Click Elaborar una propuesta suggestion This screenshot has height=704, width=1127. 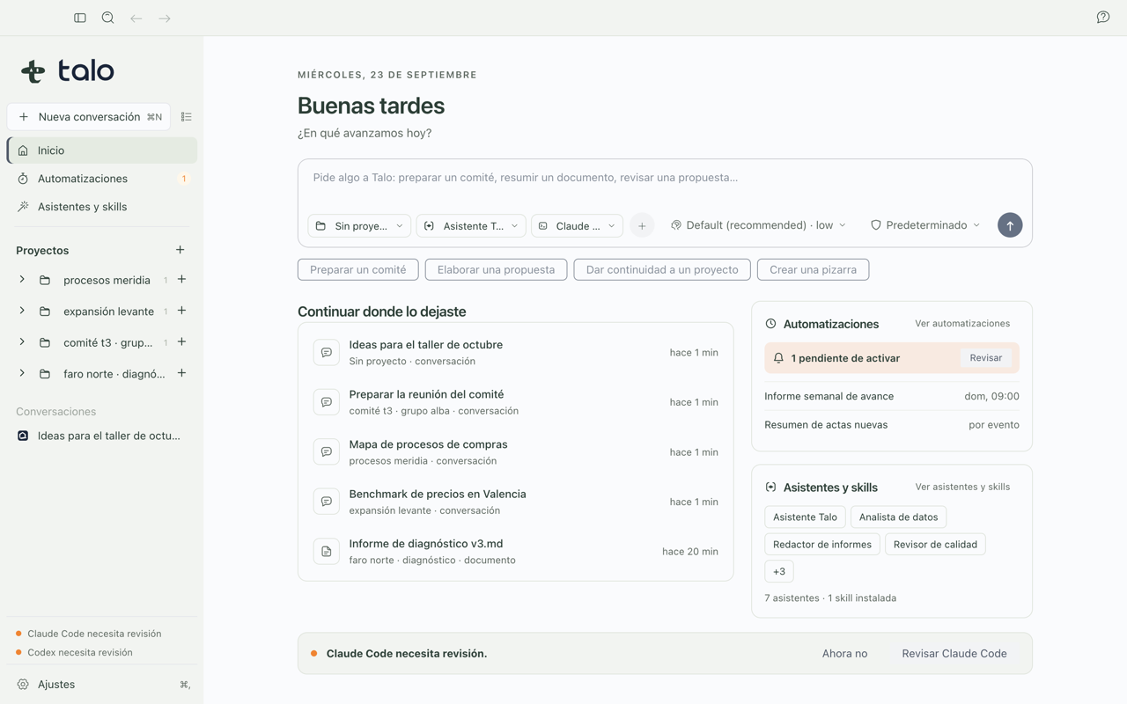(497, 269)
